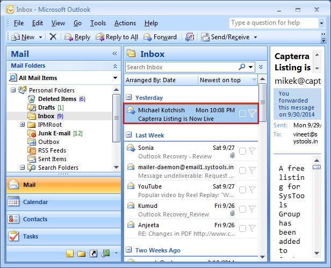
Task: Open the Junk E-mail folder
Action: 55,133
